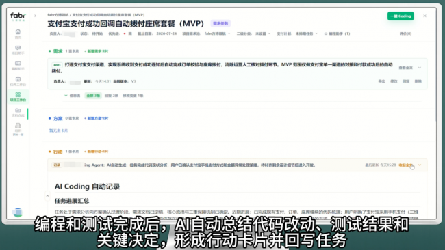
Task: Click the 0001 requirement ID badge
Action: pos(57,65)
